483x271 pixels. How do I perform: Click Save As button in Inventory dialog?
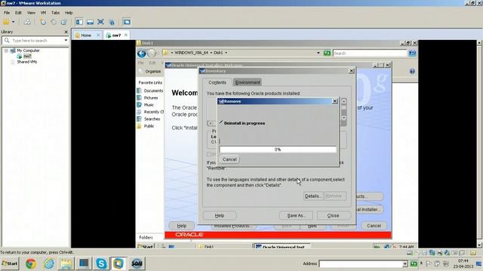pyautogui.click(x=296, y=216)
